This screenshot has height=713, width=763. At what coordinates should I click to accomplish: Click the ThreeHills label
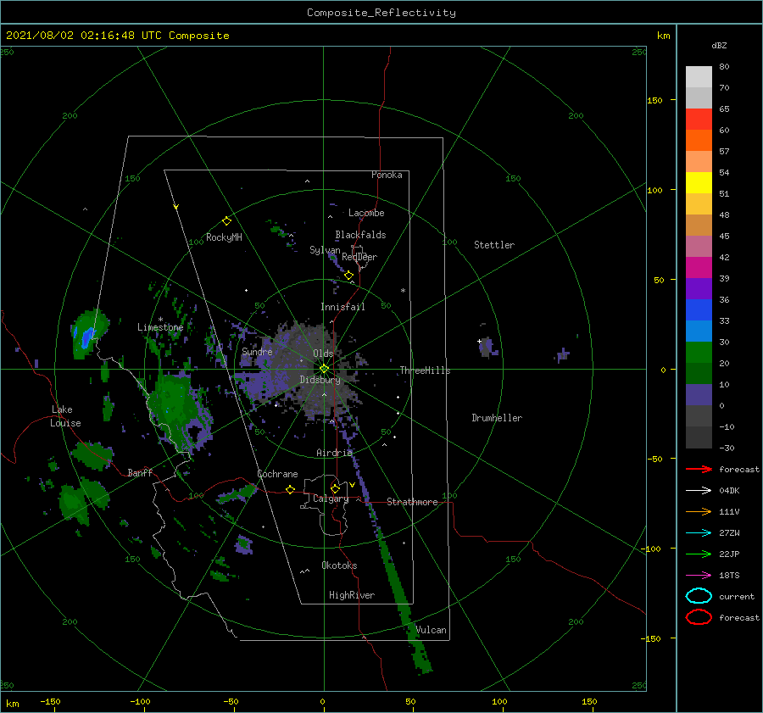[425, 370]
